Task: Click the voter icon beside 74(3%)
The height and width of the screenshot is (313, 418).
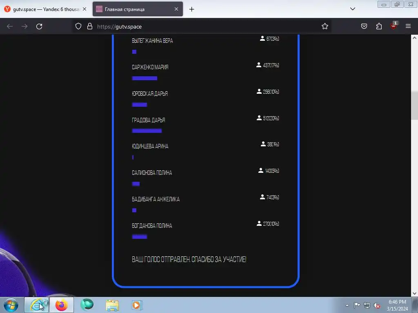Action: [262, 197]
